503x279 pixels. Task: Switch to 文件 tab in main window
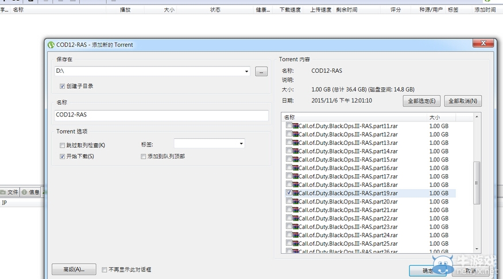[x=10, y=192]
